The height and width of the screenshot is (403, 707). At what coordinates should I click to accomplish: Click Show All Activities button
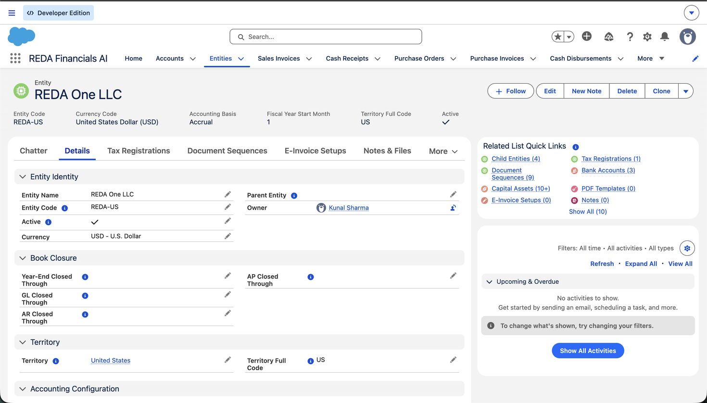[x=588, y=351]
